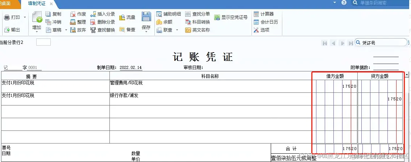
Task: Click the 科目名称 column header
Action: (x=211, y=76)
